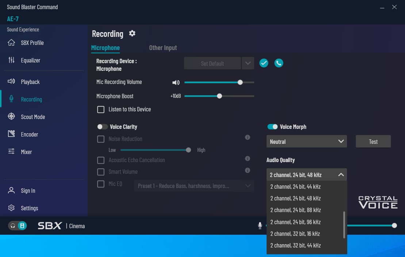The width and height of the screenshot is (405, 257).
Task: Click the Audio Quality list scrollbar
Action: [344, 225]
